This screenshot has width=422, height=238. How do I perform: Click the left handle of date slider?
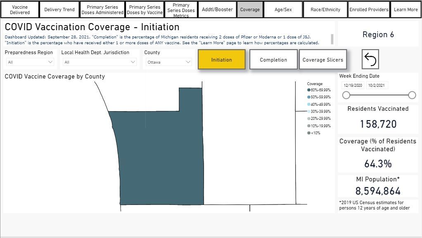(x=346, y=95)
